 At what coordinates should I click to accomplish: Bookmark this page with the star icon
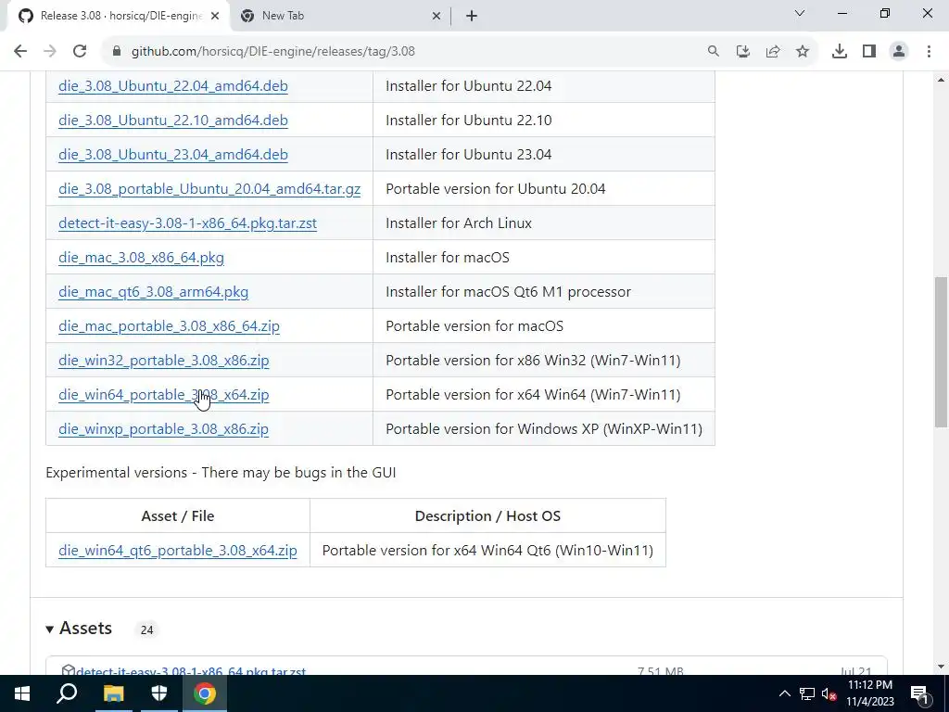(x=803, y=52)
